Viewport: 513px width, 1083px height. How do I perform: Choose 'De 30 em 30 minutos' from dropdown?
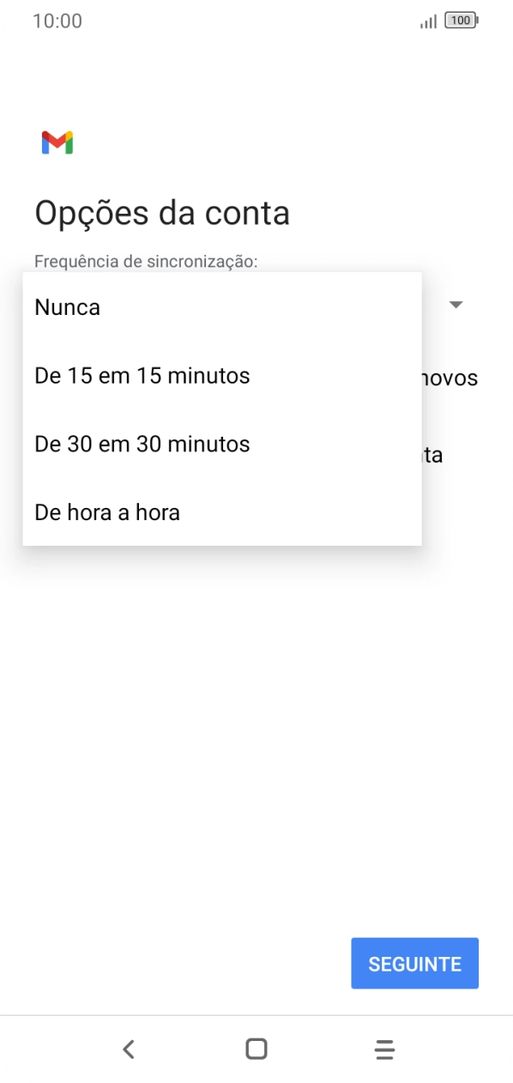141,444
